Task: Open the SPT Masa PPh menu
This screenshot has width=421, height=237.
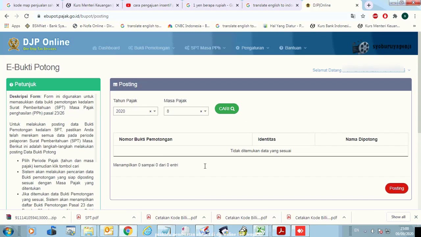Action: 205,48
